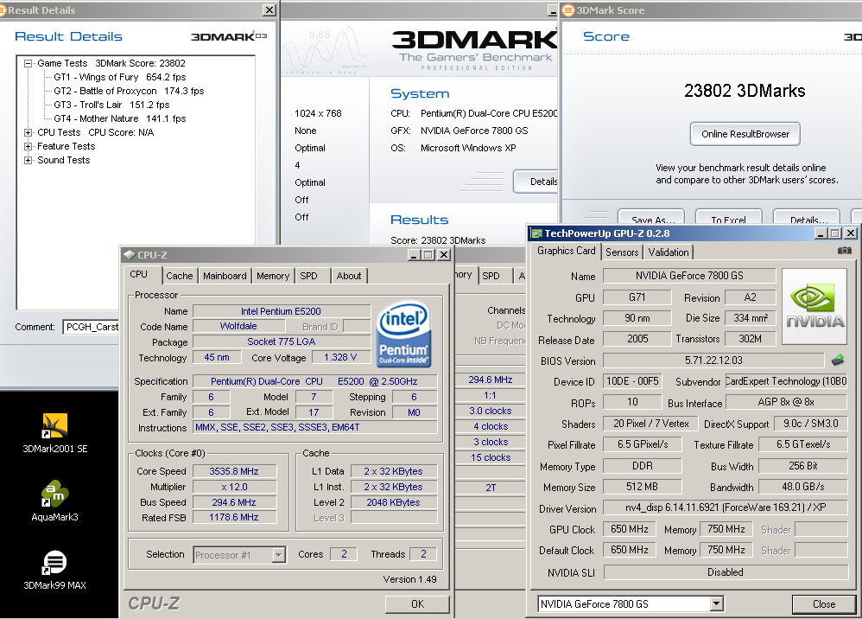Click the 23802 3DMarks score text

pos(745,90)
